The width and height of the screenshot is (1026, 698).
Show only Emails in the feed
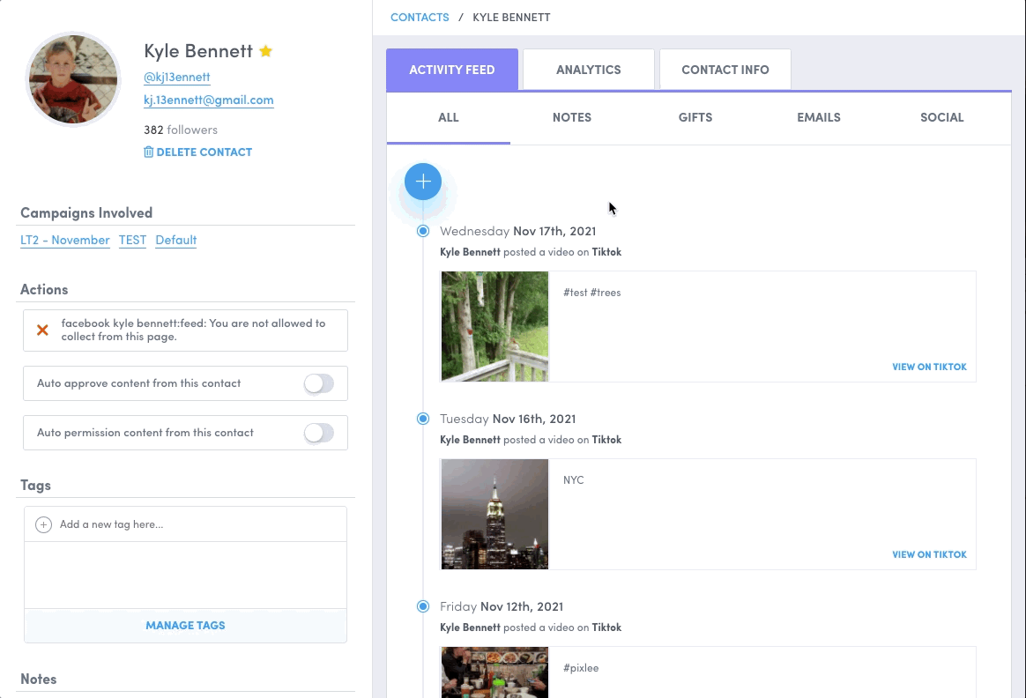click(818, 117)
